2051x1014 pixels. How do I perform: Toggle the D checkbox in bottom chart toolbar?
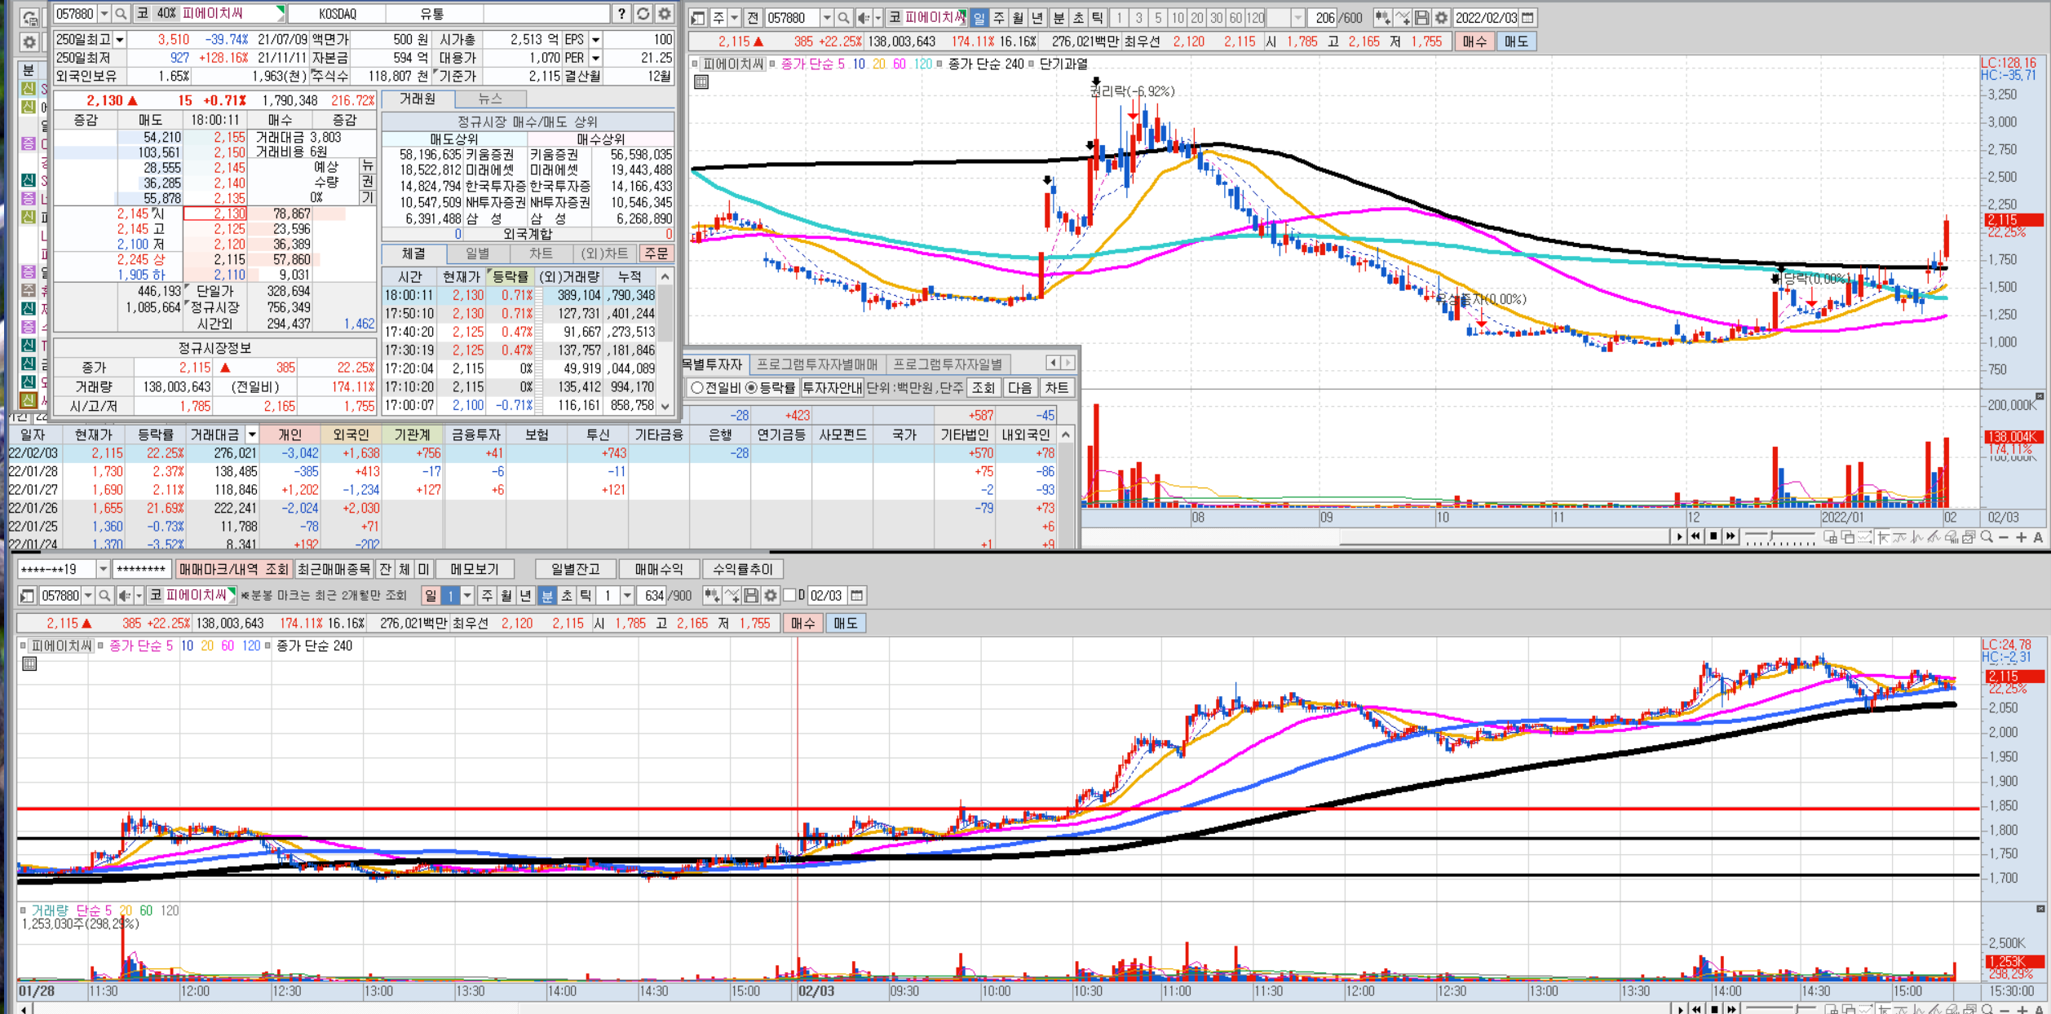coord(789,596)
